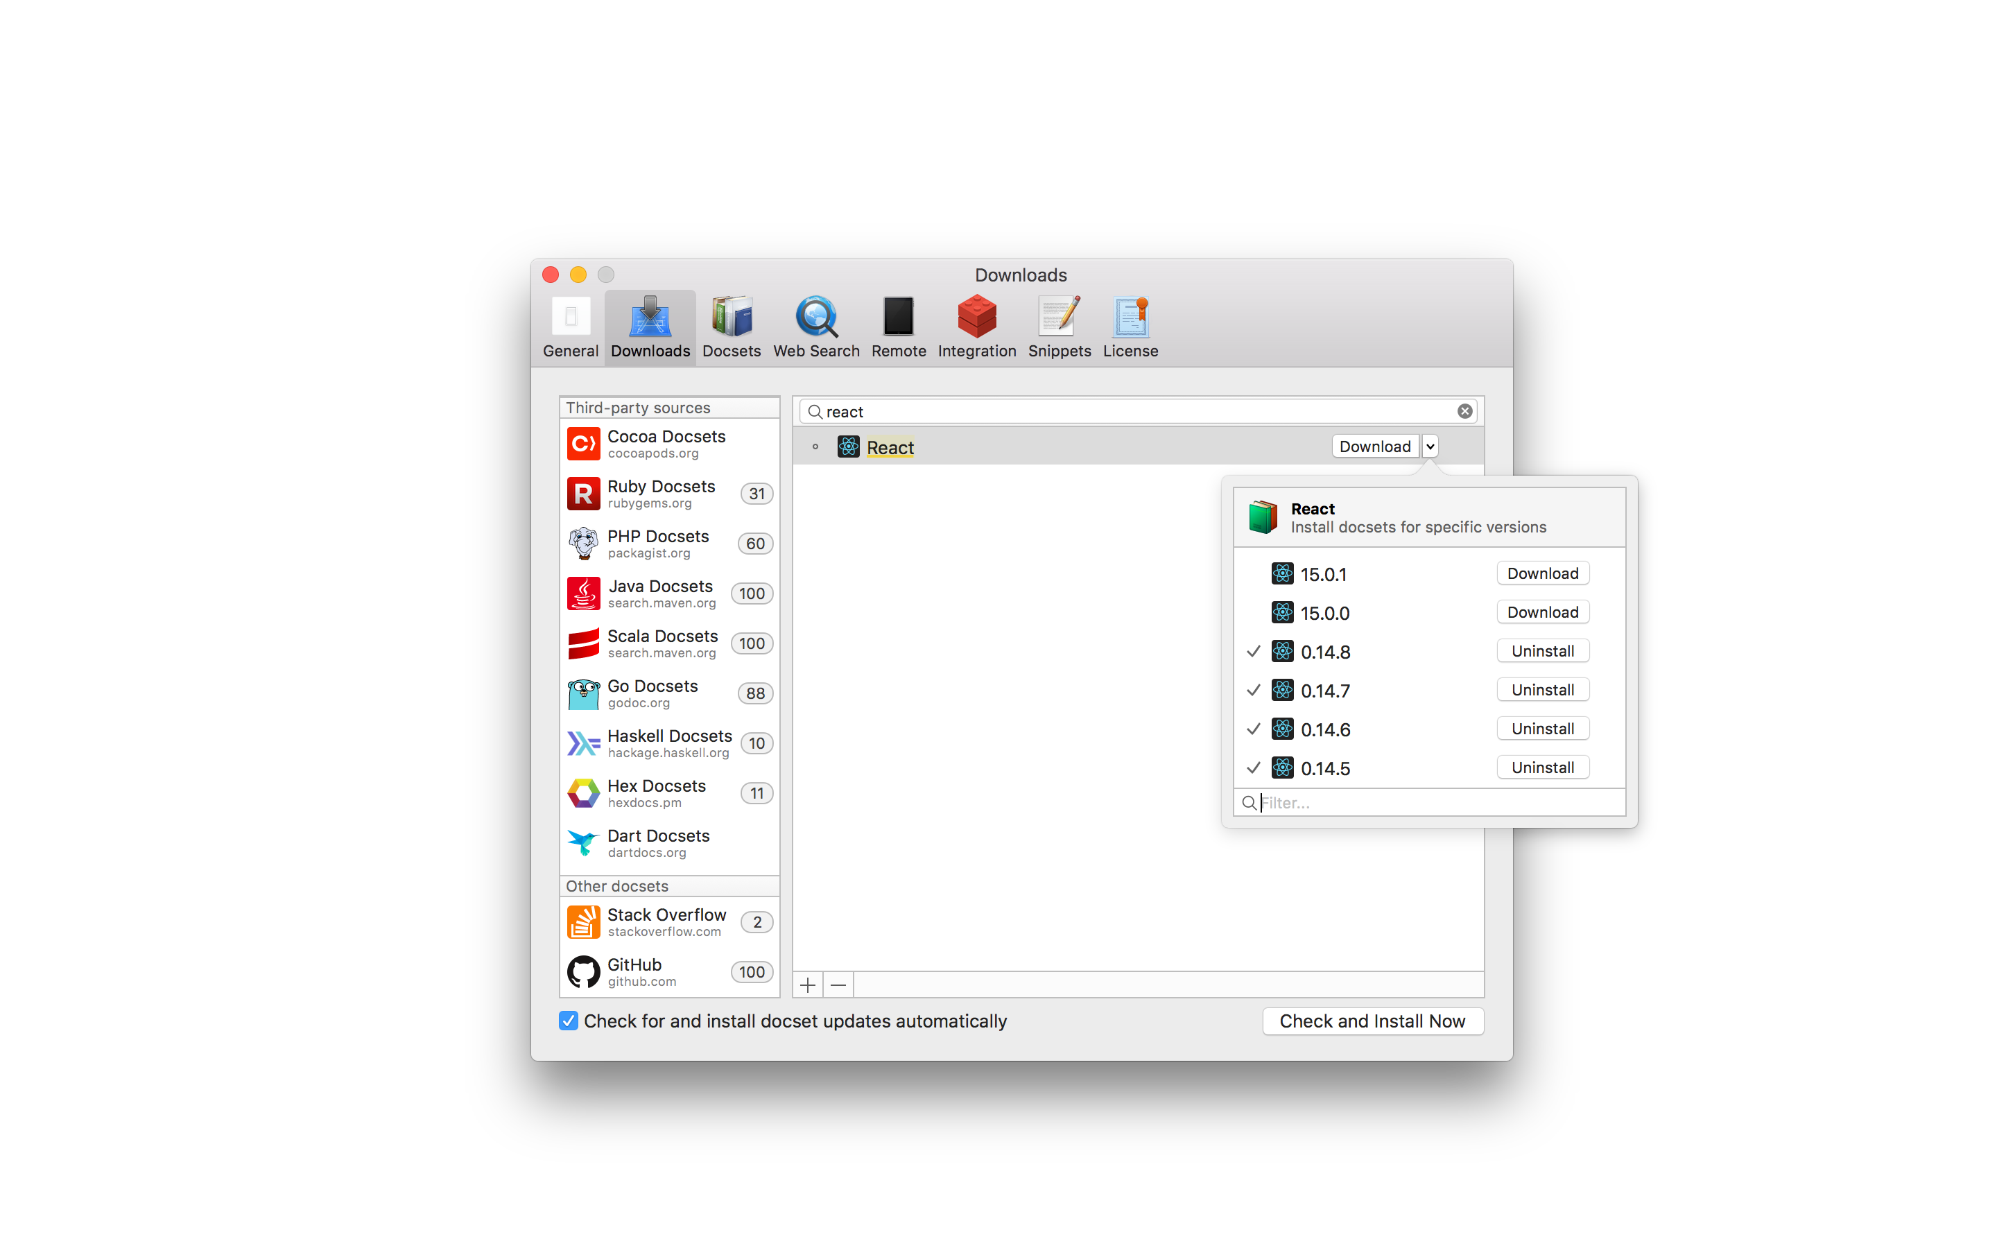1997x1248 pixels.
Task: Select Stack Overflow docsets source
Action: point(668,922)
